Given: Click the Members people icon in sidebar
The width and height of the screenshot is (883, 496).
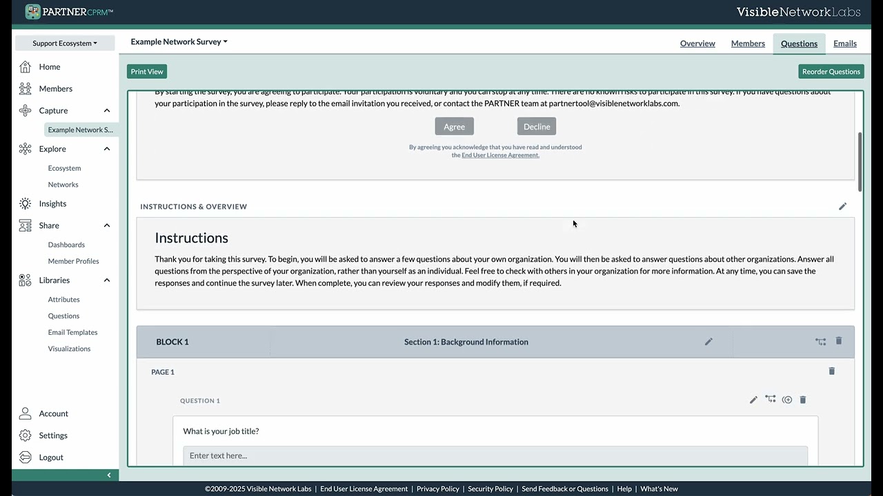Looking at the screenshot, I should click(x=26, y=89).
